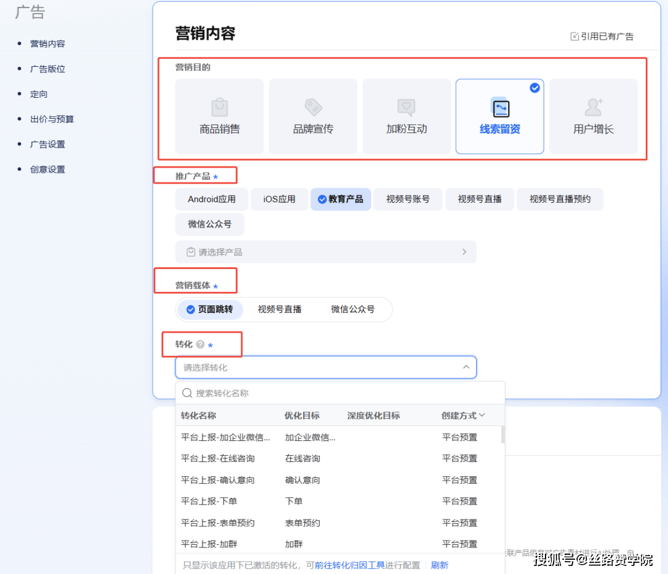Image resolution: width=668 pixels, height=574 pixels.
Task: Click the 刷新 refresh link
Action: [x=440, y=564]
